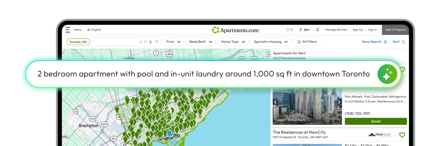Open the All Filters button

[307, 42]
